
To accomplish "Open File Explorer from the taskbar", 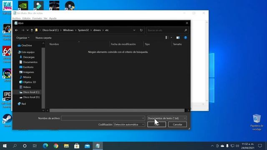I will click(66, 146).
